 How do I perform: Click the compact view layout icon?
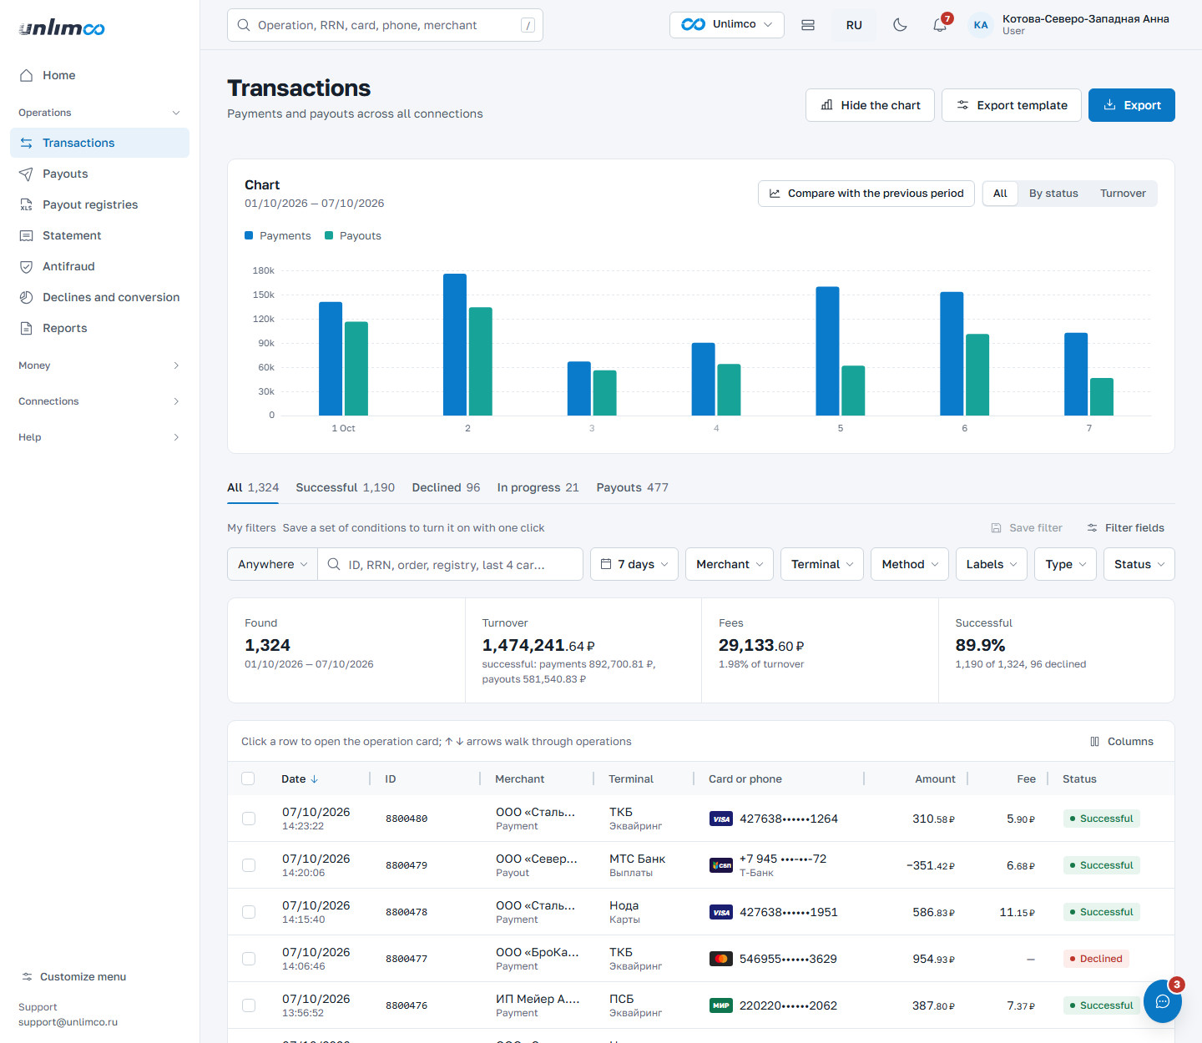pos(808,25)
